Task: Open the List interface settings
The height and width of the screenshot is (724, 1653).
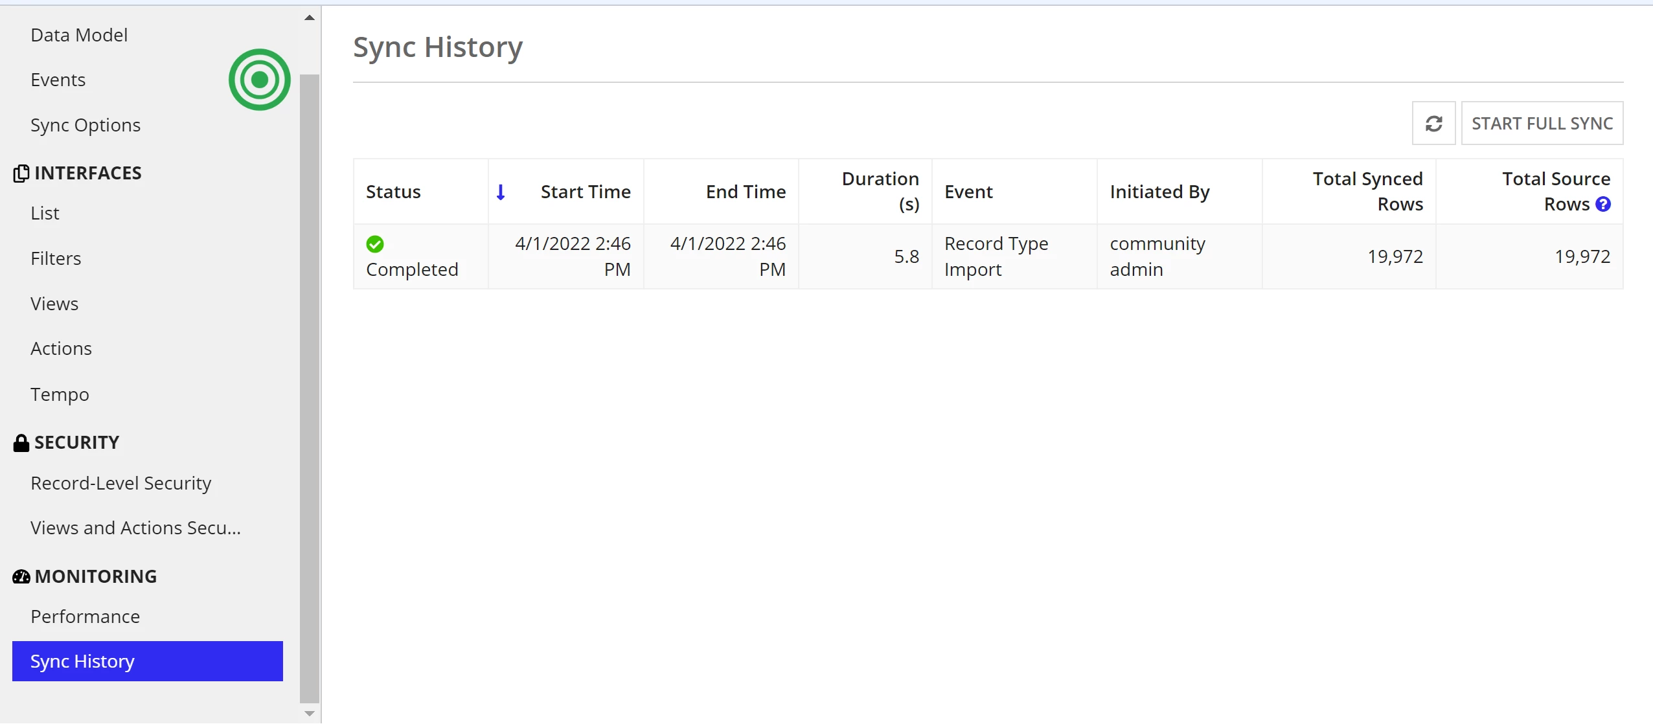Action: (x=45, y=213)
